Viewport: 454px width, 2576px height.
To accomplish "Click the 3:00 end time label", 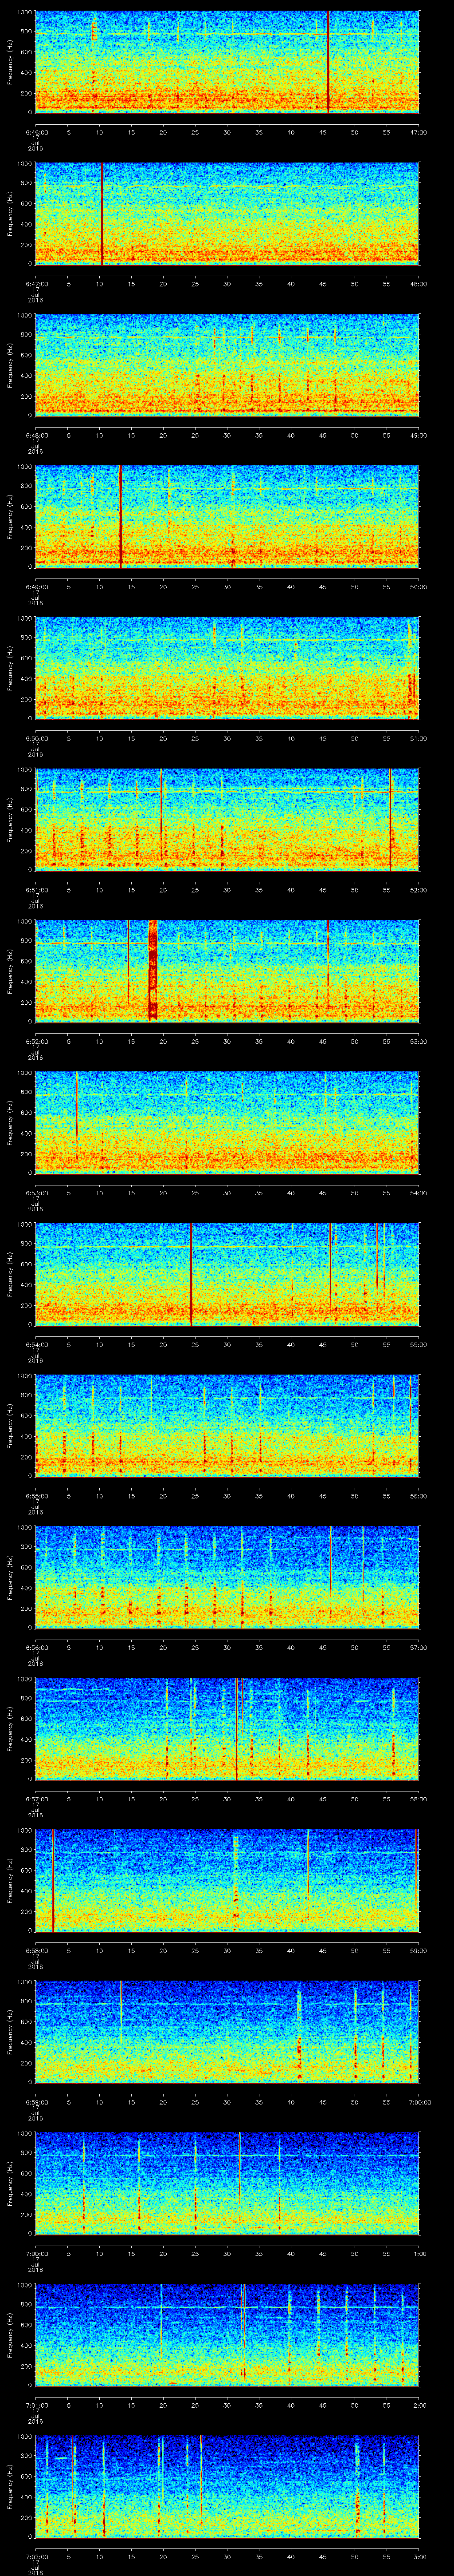I will 420,2556.
